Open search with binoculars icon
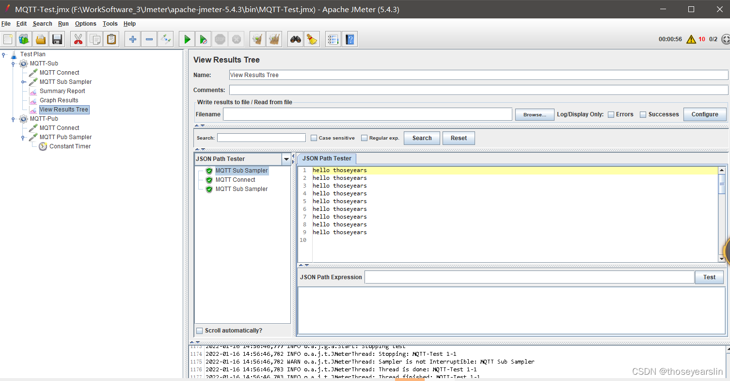The width and height of the screenshot is (730, 381). pos(295,39)
